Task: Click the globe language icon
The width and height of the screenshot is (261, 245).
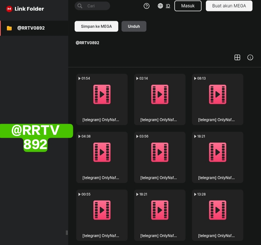Action: (x=160, y=6)
